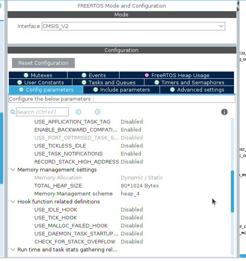Viewport: 246px width, 261px height.
Task: Go to next search result arrow
Action: 98,112
